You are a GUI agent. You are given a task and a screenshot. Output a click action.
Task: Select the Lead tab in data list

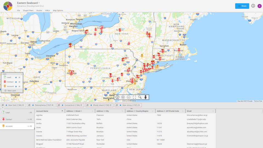point(17,112)
